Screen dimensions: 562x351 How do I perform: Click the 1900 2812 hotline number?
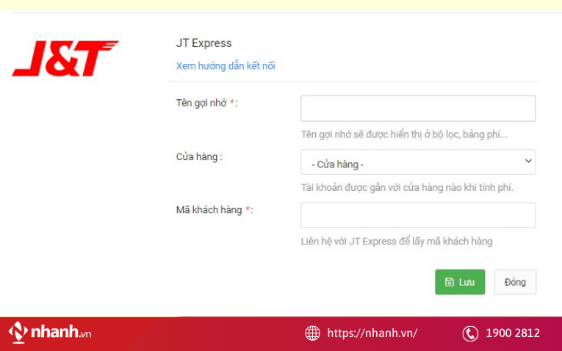tap(513, 333)
